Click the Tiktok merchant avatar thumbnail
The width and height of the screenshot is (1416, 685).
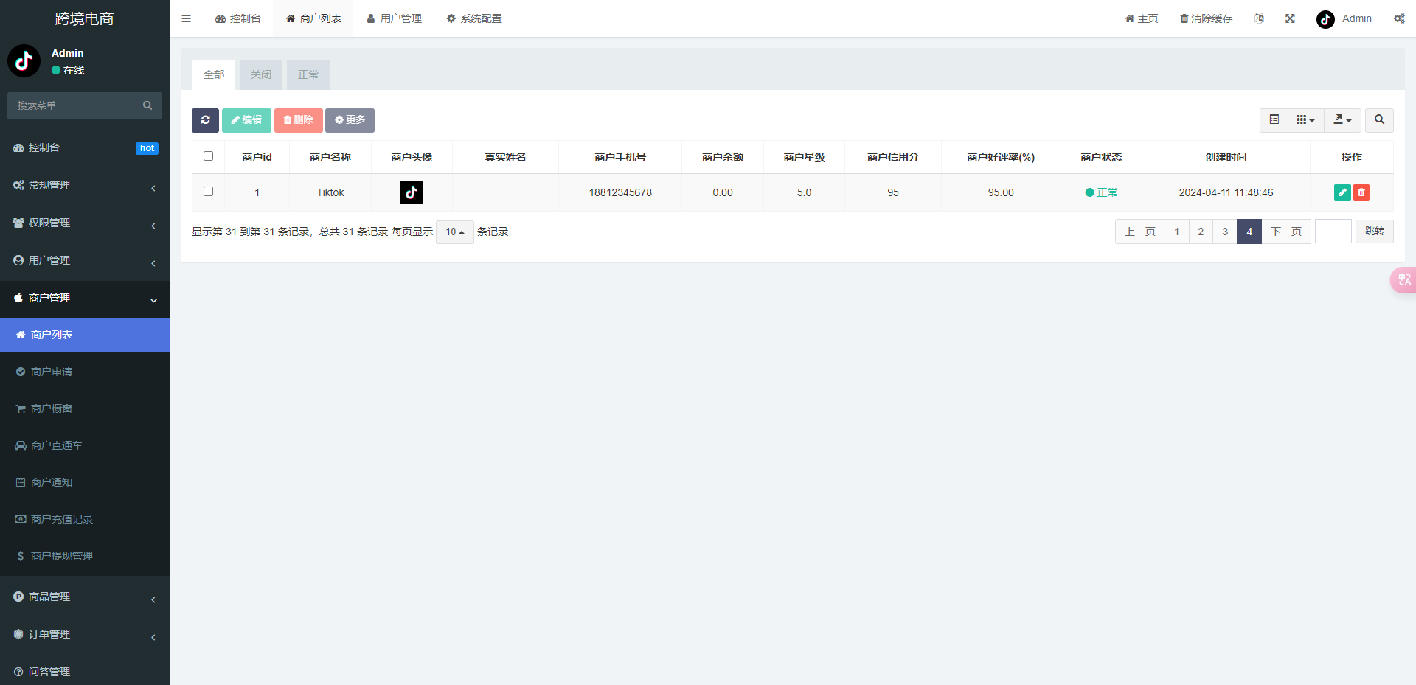click(412, 192)
